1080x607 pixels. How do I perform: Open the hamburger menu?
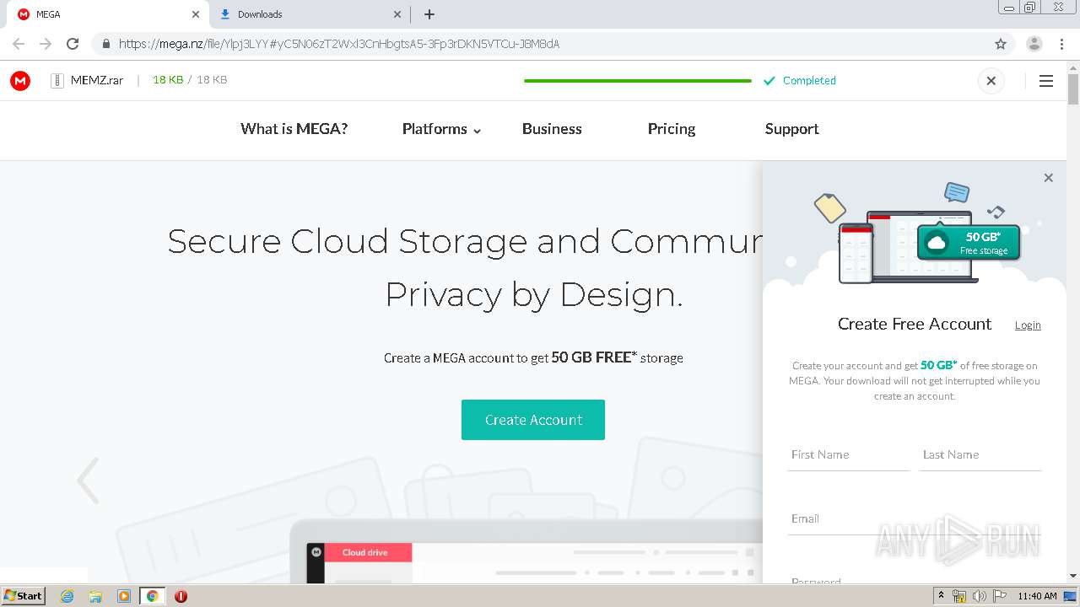1046,81
